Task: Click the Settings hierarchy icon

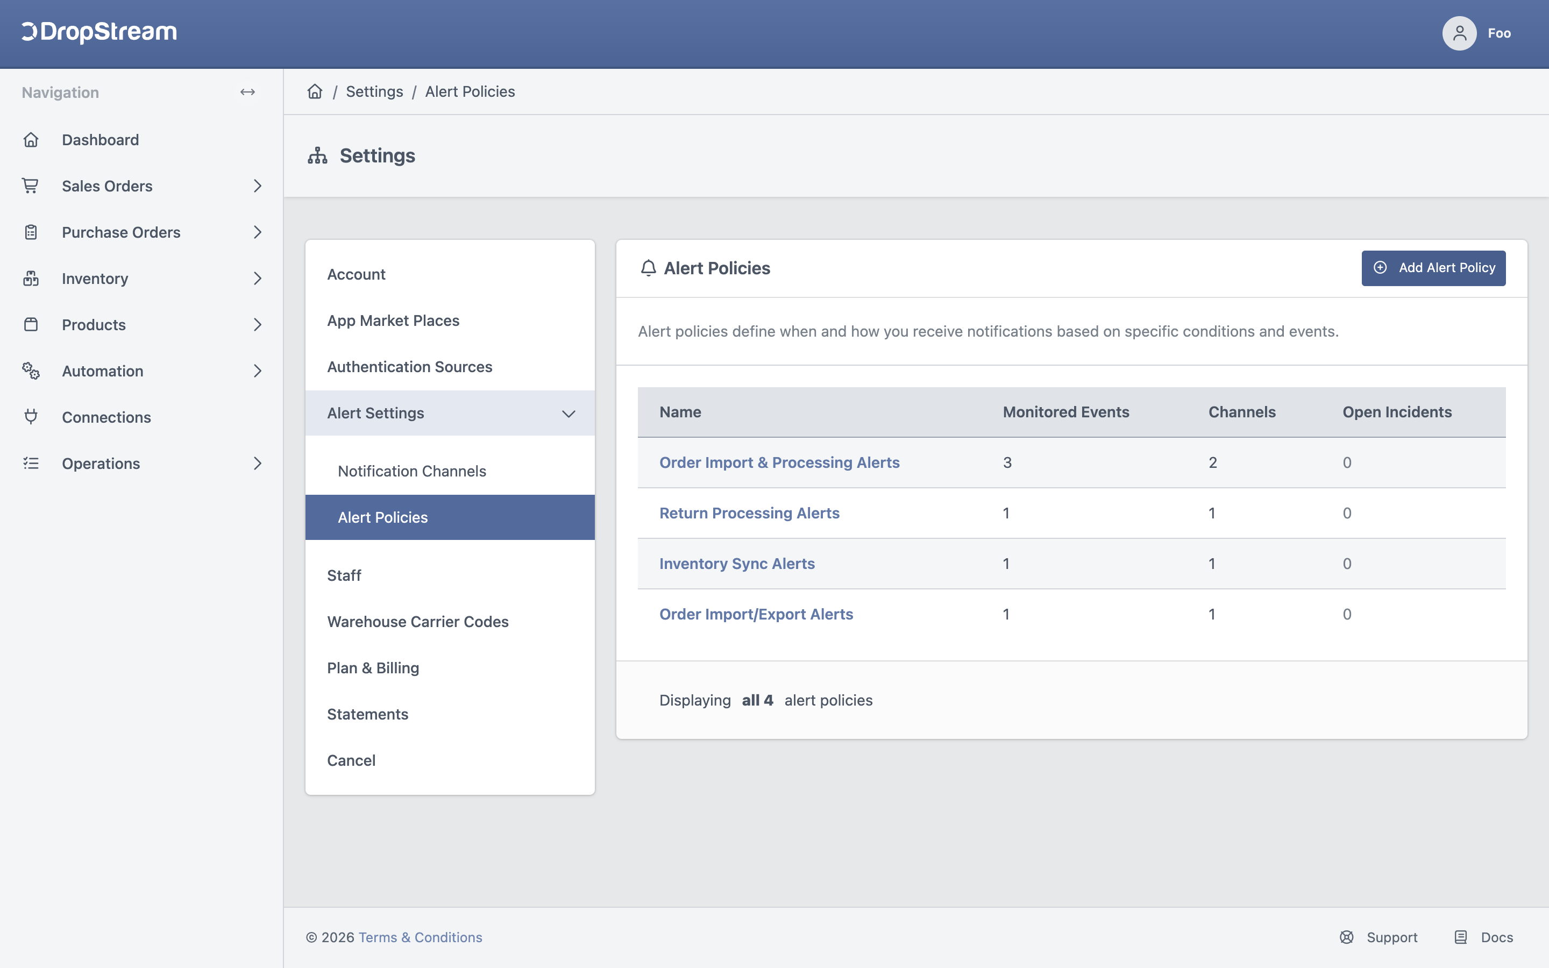Action: pyautogui.click(x=317, y=155)
